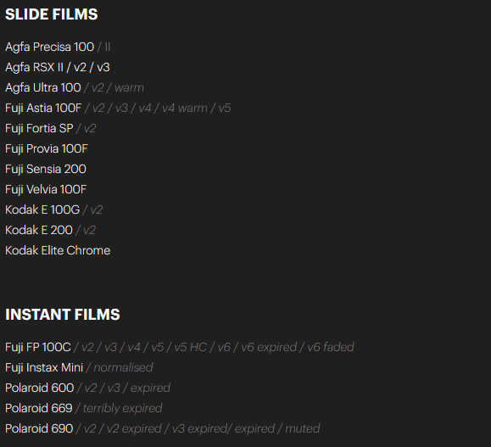Open Fuji Velvia 100F film
The height and width of the screenshot is (447, 491).
pyautogui.click(x=46, y=190)
